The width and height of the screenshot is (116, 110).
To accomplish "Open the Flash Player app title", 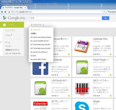I will [x=102, y=60].
